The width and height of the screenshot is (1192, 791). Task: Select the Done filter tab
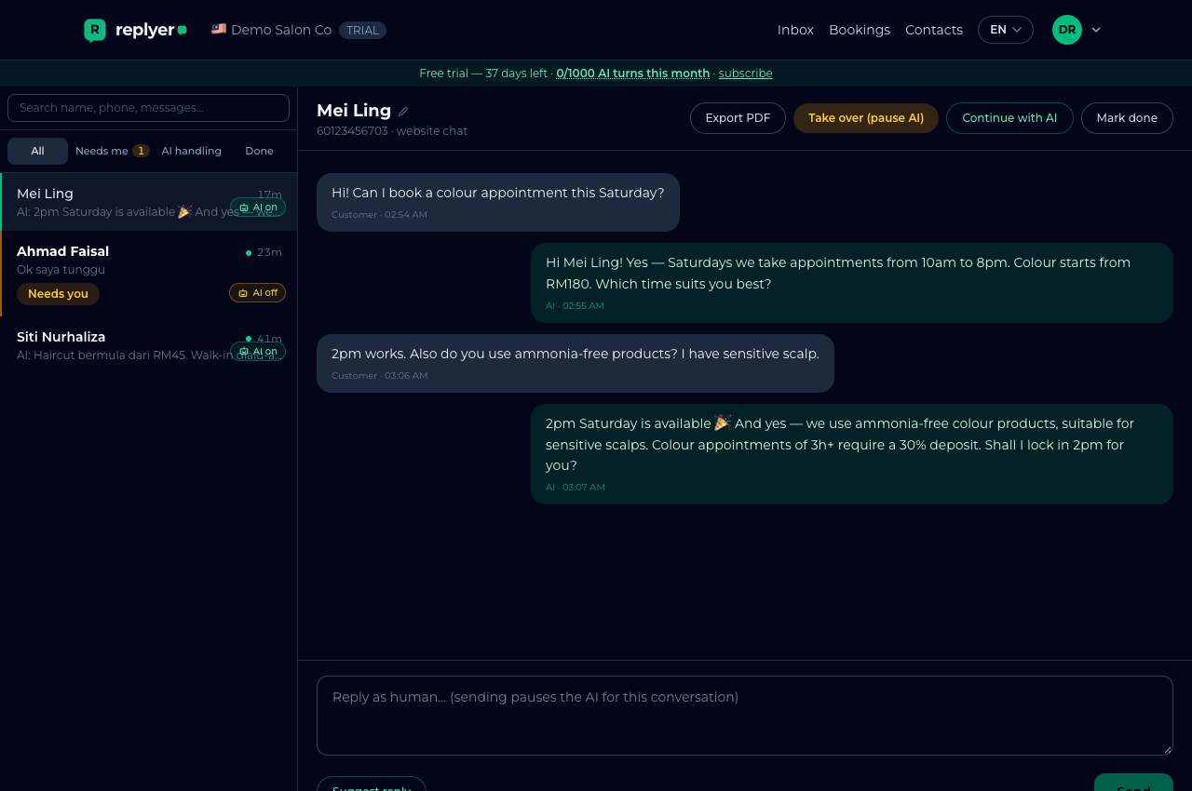(259, 151)
